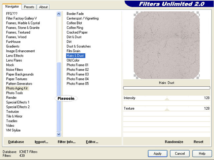
Task: Click the Apply button
Action: click(157, 153)
